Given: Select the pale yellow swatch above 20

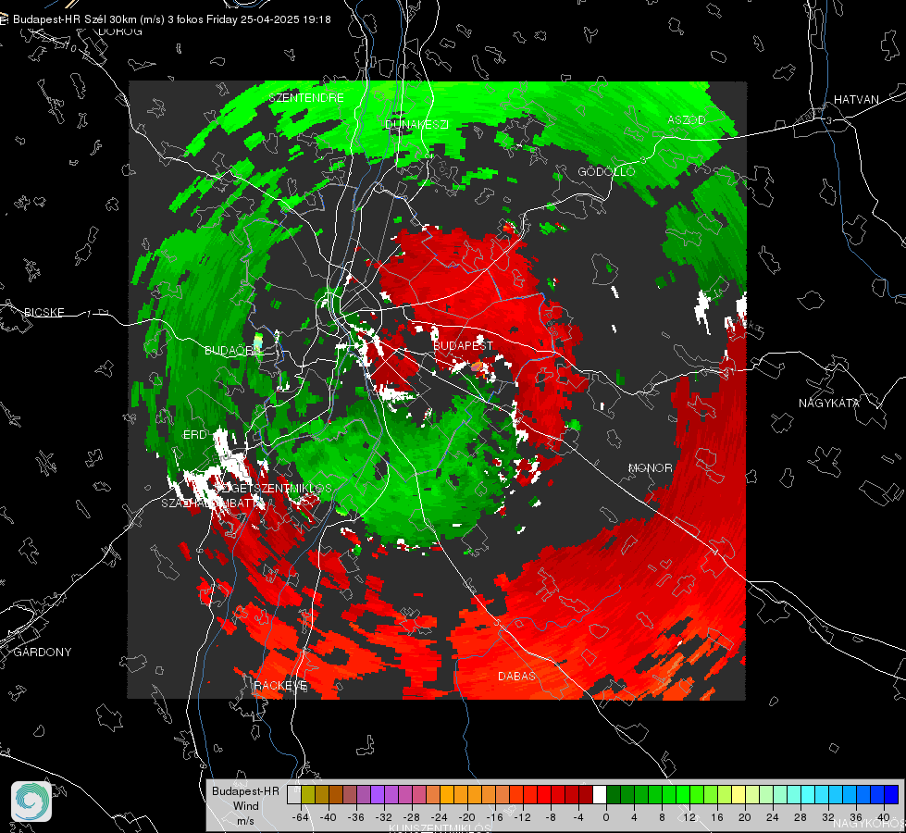Looking at the screenshot, I should click(738, 795).
